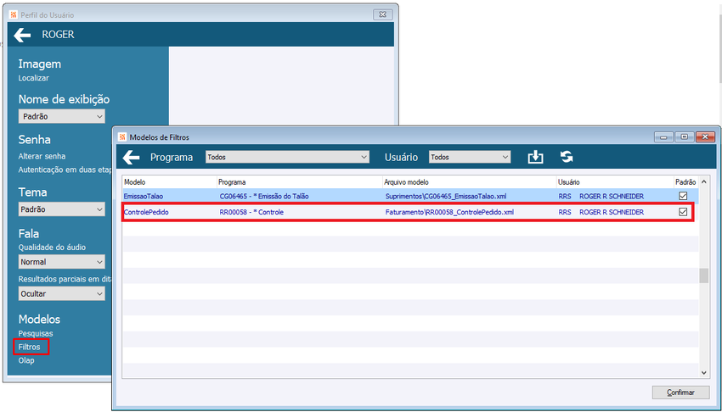Click the import/download model icon
722x412 pixels.
point(535,157)
